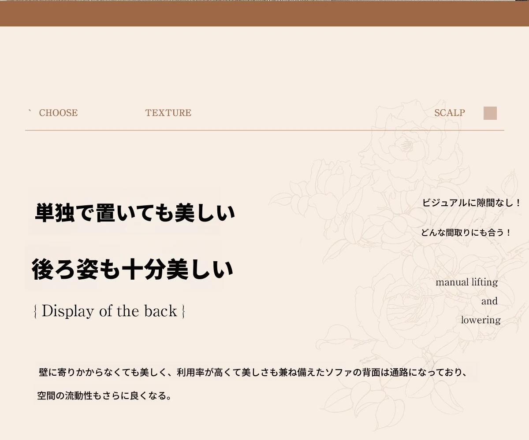Image resolution: width=529 pixels, height=440 pixels.
Task: Select the heading 単独で置いても美しい
Action: [134, 213]
